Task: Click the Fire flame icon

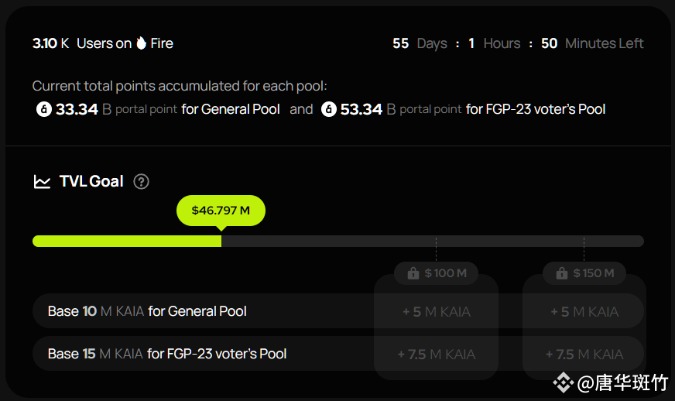Action: coord(141,43)
